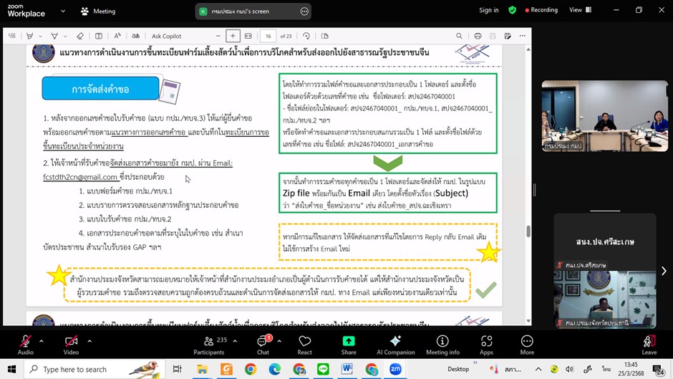Open AI Companion
This screenshot has height=379, width=673.
point(396,345)
